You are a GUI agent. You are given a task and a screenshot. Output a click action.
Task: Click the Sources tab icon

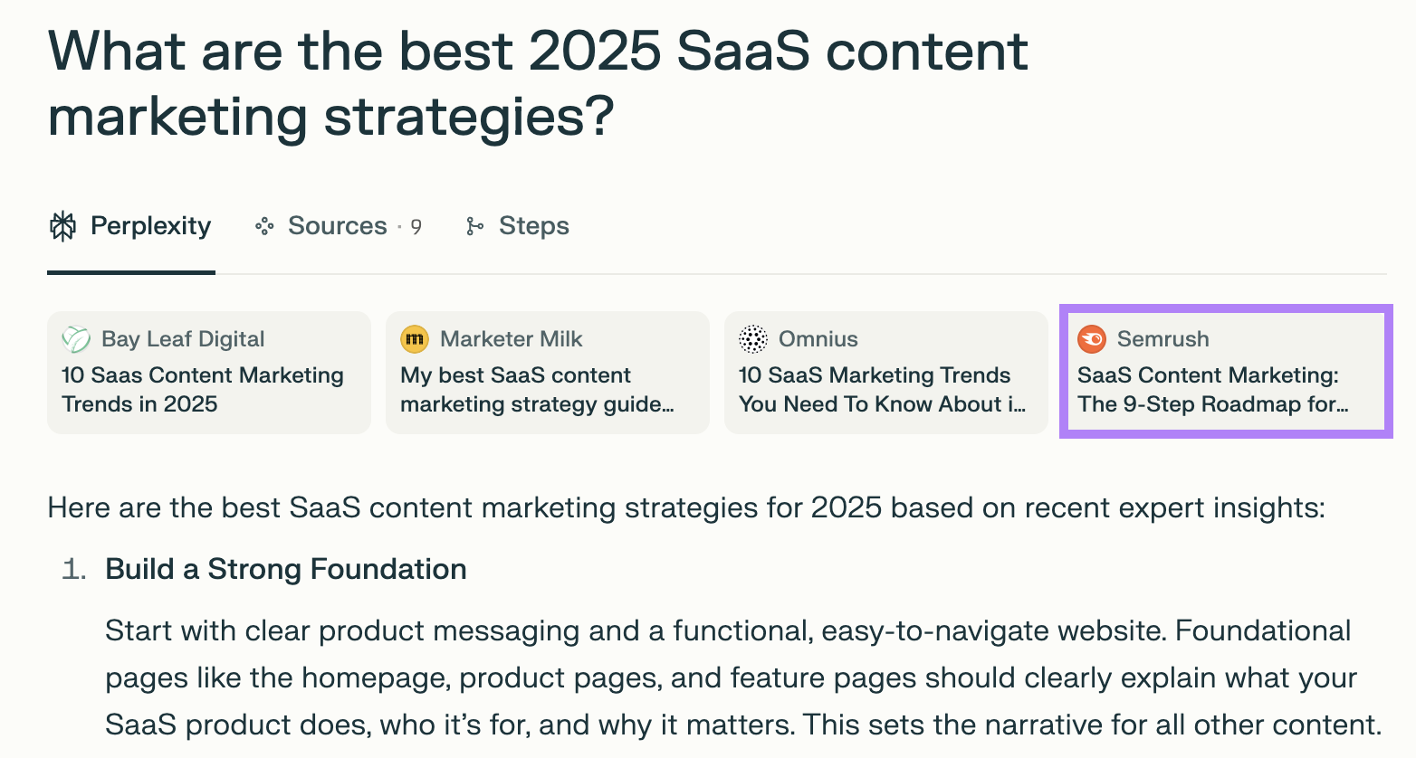tap(263, 226)
